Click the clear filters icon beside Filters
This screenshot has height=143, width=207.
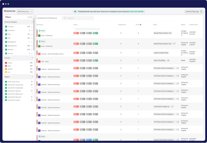(28, 17)
